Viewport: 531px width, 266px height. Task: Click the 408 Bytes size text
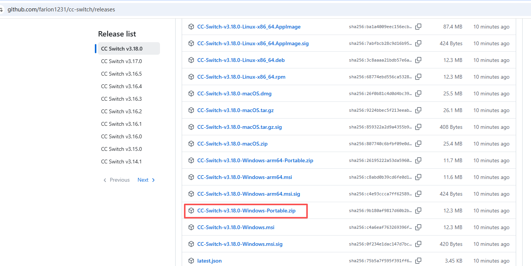coord(451,127)
